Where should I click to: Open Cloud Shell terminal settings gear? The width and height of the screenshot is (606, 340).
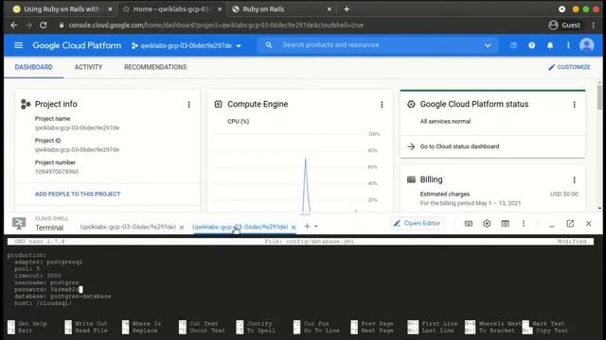[487, 224]
